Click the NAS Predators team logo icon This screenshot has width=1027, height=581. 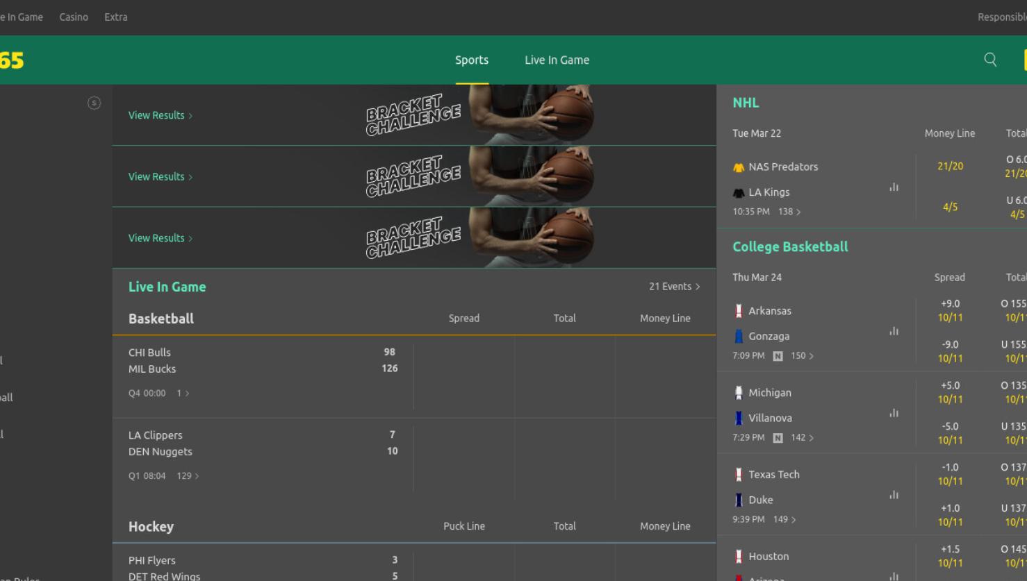[739, 167]
